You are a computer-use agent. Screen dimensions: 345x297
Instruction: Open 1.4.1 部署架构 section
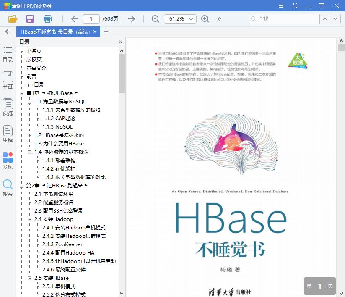(x=59, y=160)
